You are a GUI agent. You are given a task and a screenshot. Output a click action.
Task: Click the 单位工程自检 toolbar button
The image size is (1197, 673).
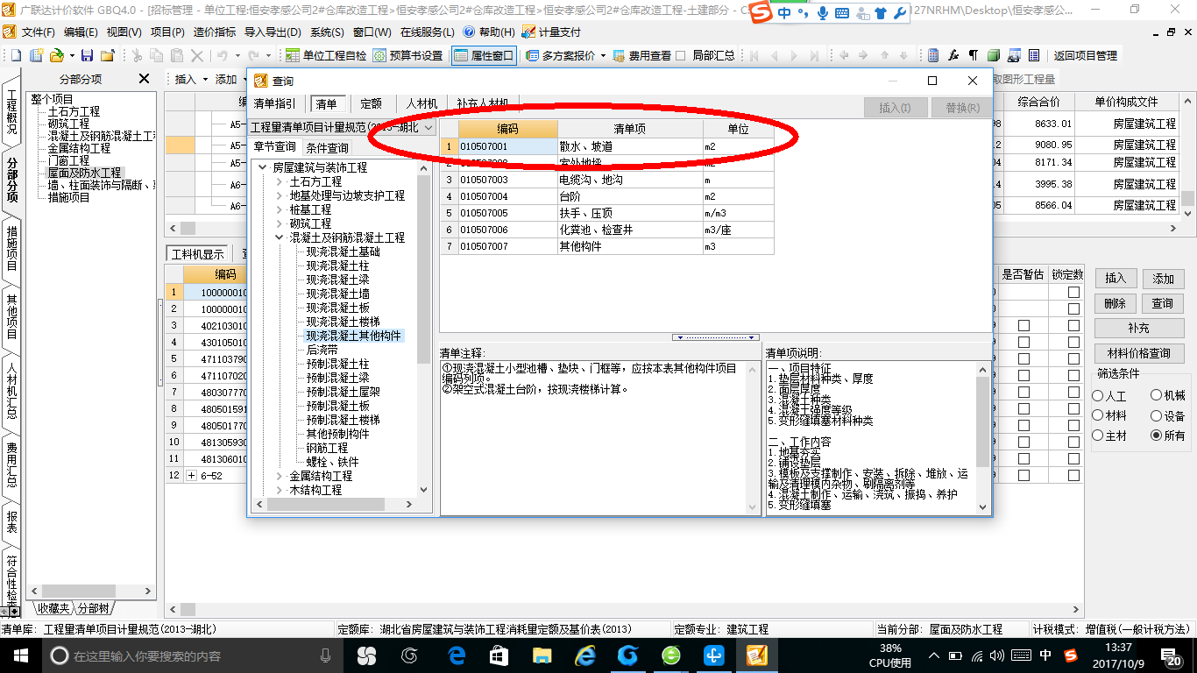(x=326, y=55)
